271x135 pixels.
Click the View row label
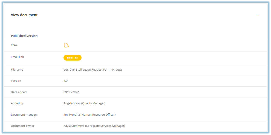14,45
